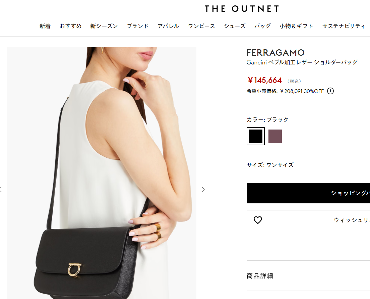Image resolution: width=370 pixels, height=299 pixels.
Task: Show previous product image with left arrow
Action: [1, 189]
